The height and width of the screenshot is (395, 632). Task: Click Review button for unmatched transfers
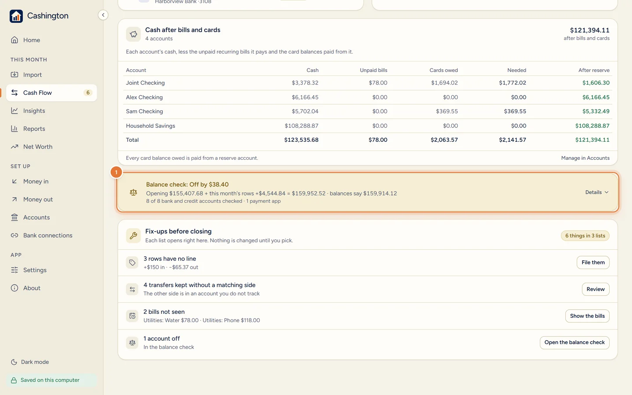point(596,289)
